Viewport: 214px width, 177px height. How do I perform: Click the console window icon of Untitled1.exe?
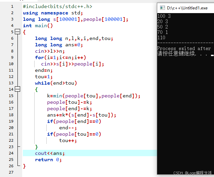(x=162, y=8)
